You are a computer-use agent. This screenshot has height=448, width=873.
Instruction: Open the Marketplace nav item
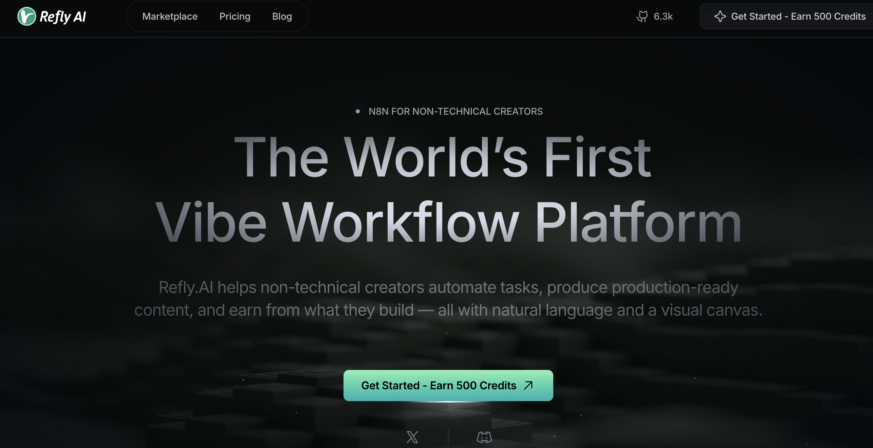[170, 16]
